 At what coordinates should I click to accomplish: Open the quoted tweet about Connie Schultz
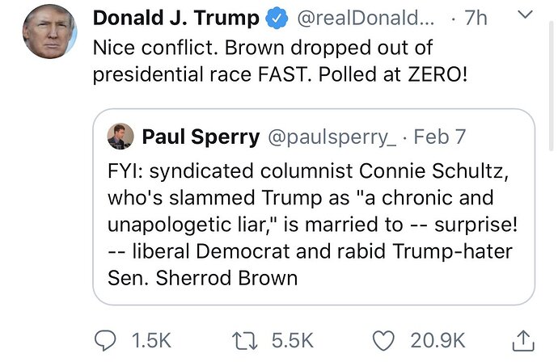tap(314, 207)
